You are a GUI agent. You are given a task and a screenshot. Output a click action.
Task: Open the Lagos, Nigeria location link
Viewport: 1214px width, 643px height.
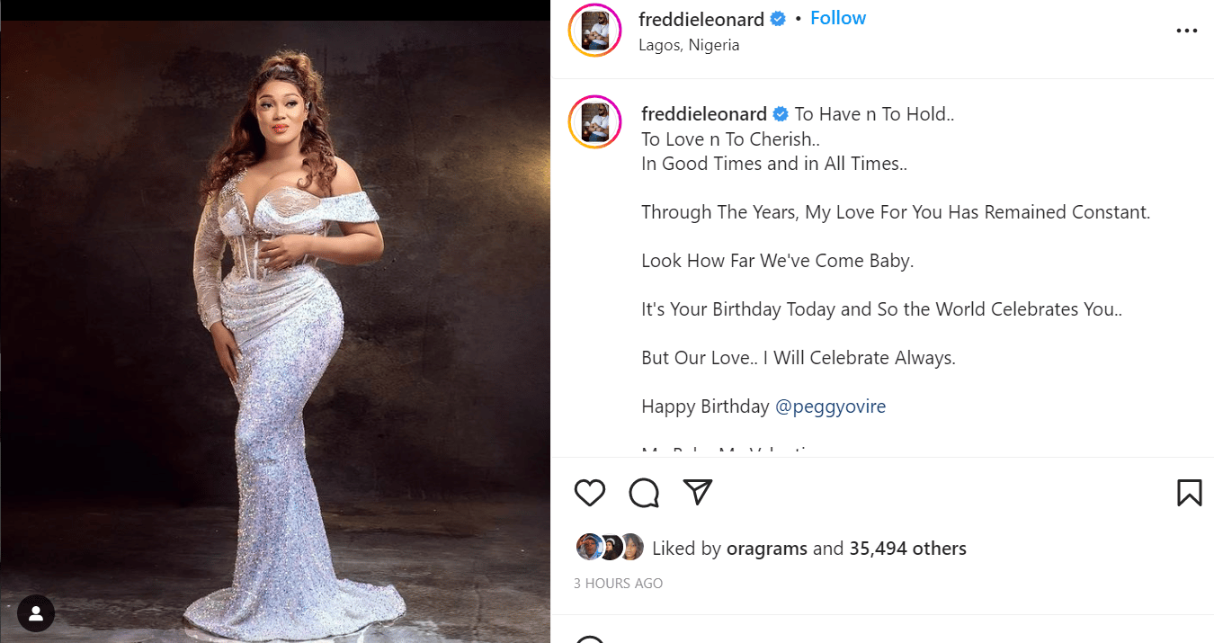pos(689,45)
